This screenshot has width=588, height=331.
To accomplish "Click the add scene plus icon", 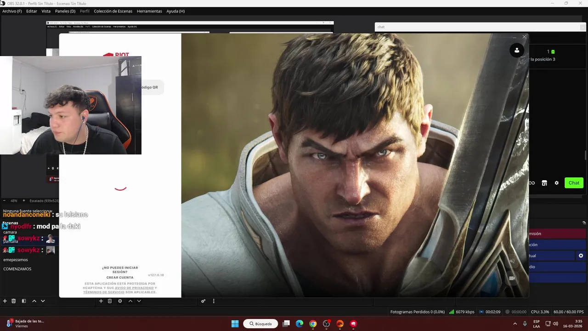I will click(x=5, y=301).
